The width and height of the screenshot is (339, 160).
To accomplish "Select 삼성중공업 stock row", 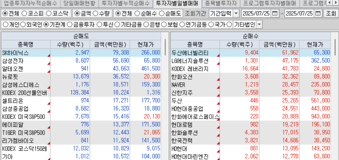I will click(81, 109).
